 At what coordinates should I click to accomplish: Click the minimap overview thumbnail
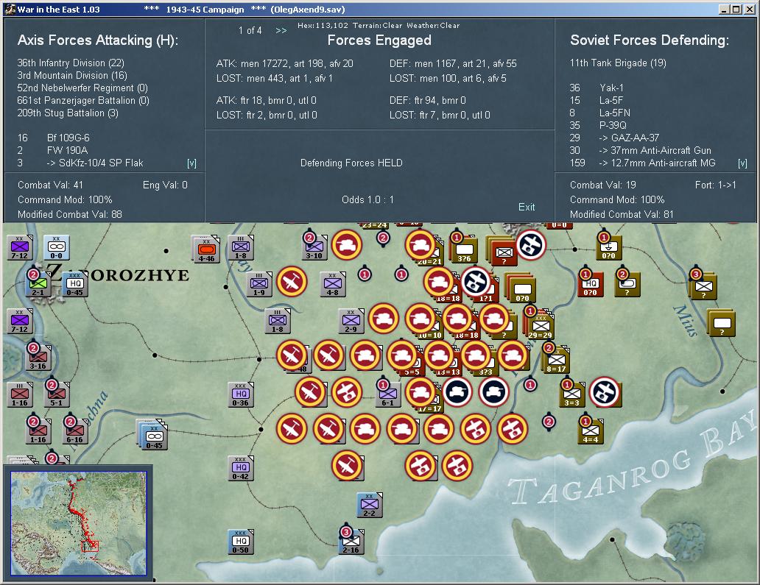click(79, 523)
